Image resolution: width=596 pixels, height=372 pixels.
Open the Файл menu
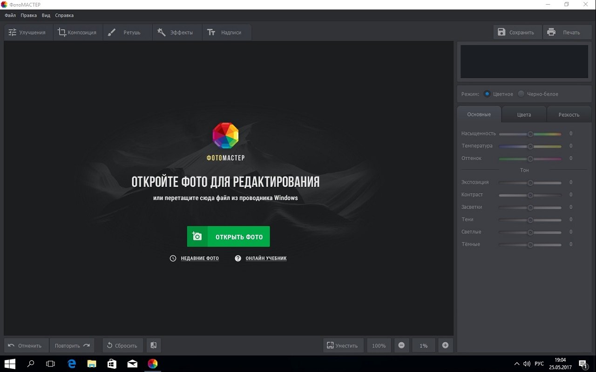coord(10,15)
